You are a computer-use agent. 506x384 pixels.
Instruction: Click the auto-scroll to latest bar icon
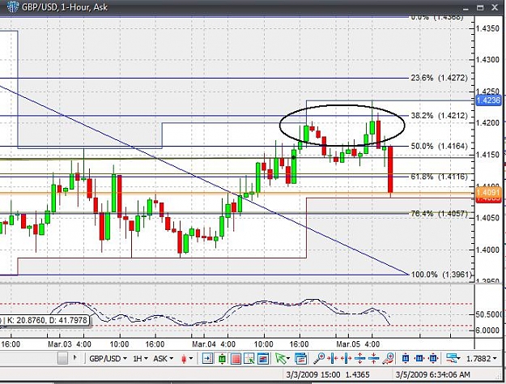[207, 359]
